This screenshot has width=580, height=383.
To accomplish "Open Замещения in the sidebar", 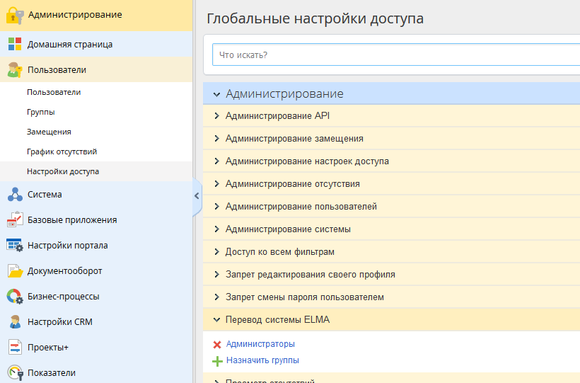I will (49, 132).
